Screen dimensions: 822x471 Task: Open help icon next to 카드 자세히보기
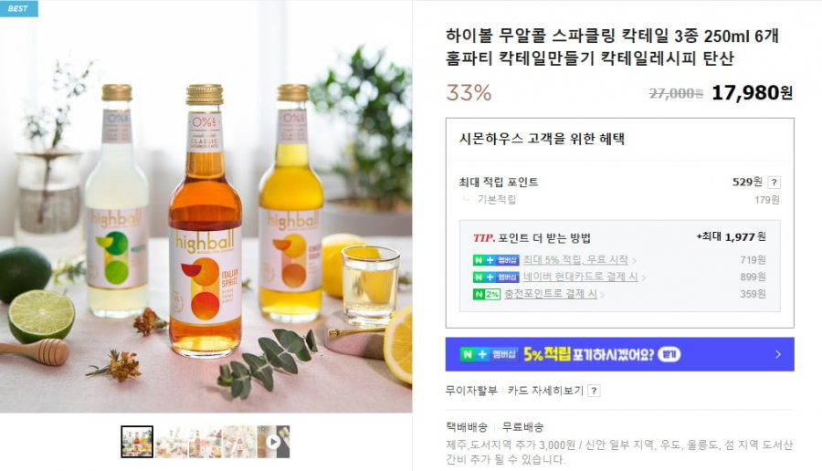pos(594,391)
